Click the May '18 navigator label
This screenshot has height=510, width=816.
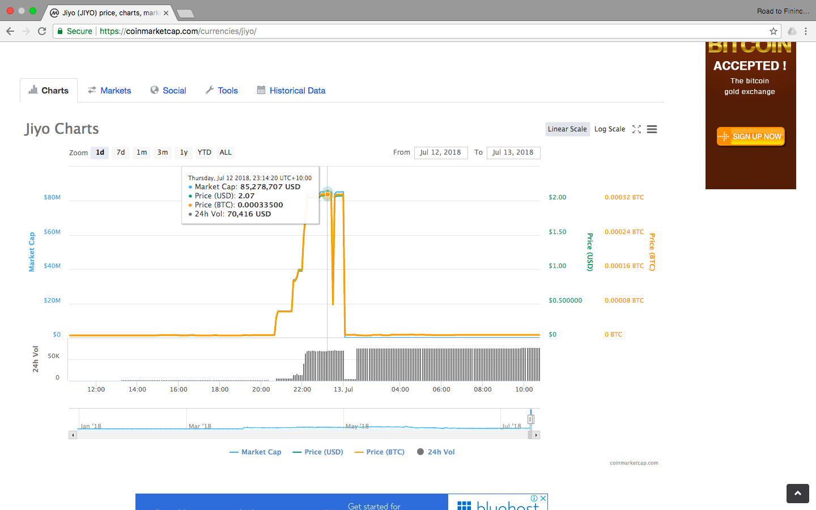(357, 426)
